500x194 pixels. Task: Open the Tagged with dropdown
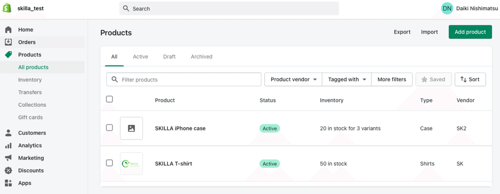347,80
